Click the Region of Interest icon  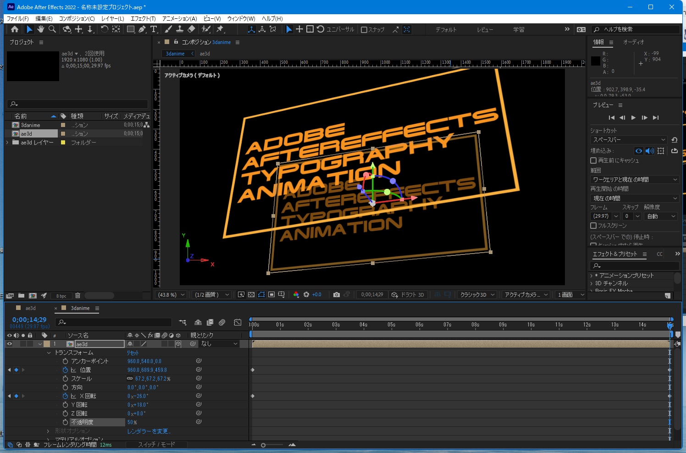pyautogui.click(x=271, y=295)
